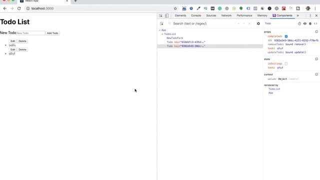Click the task prop value dfsf
320x180 pixels.
(280, 48)
